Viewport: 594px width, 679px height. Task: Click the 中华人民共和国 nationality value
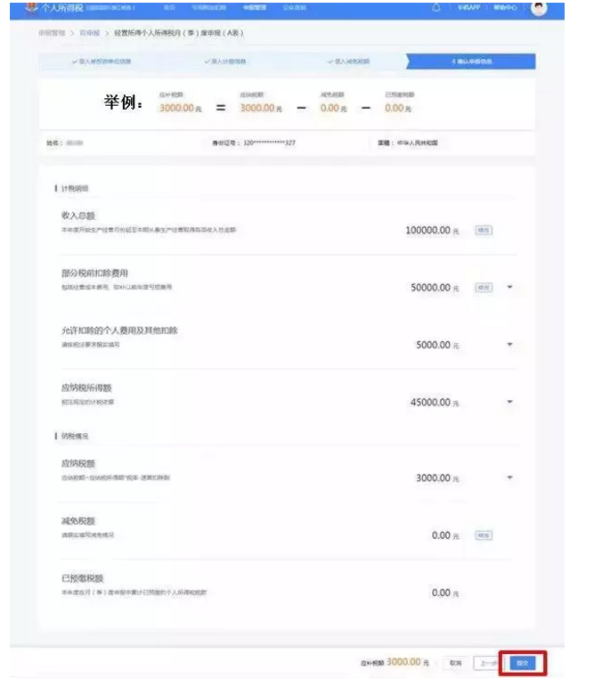(x=418, y=143)
